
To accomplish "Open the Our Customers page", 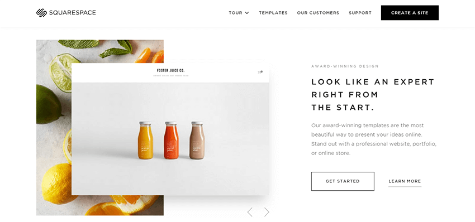I will pyautogui.click(x=318, y=13).
